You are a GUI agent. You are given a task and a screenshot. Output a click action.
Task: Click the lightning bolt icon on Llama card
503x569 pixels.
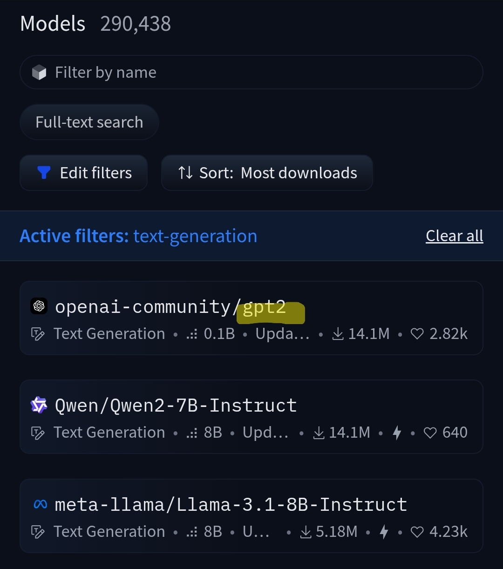click(x=384, y=532)
